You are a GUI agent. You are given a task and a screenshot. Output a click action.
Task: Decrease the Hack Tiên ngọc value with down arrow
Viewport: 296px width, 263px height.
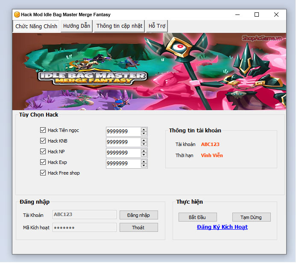point(144,133)
